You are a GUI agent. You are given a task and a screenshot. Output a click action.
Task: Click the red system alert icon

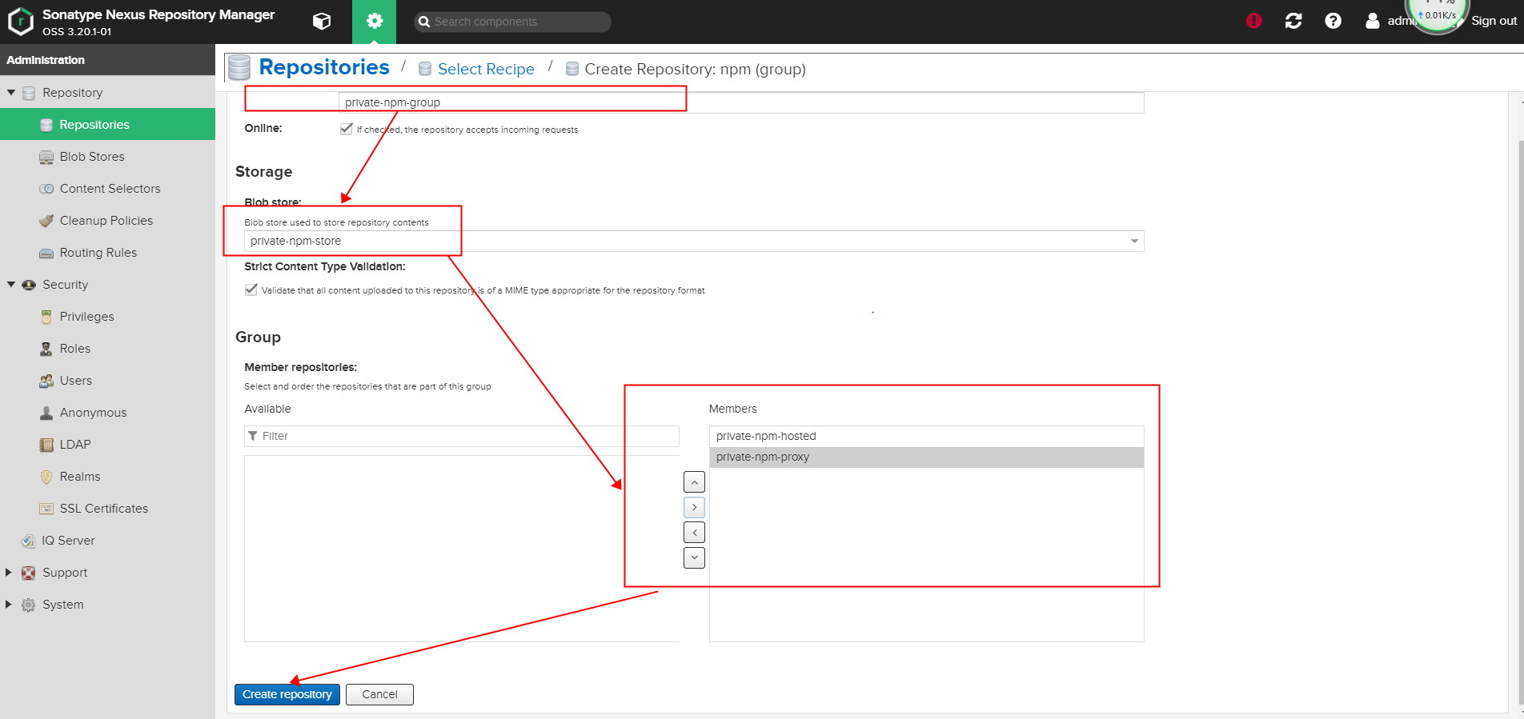point(1254,21)
